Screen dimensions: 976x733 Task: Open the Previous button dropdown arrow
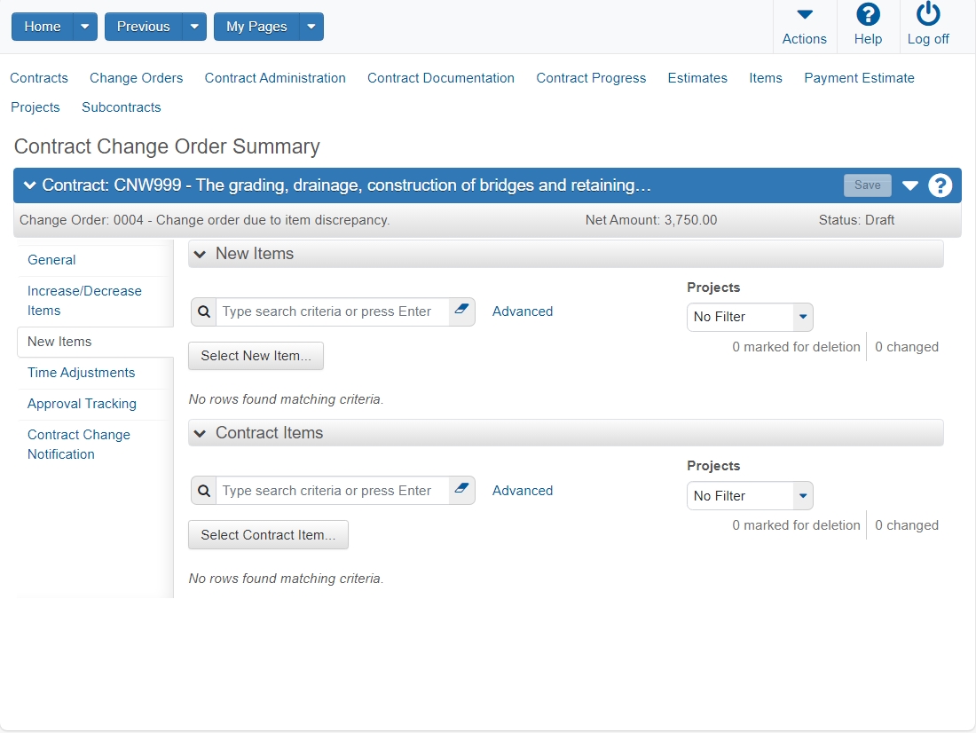coord(194,27)
